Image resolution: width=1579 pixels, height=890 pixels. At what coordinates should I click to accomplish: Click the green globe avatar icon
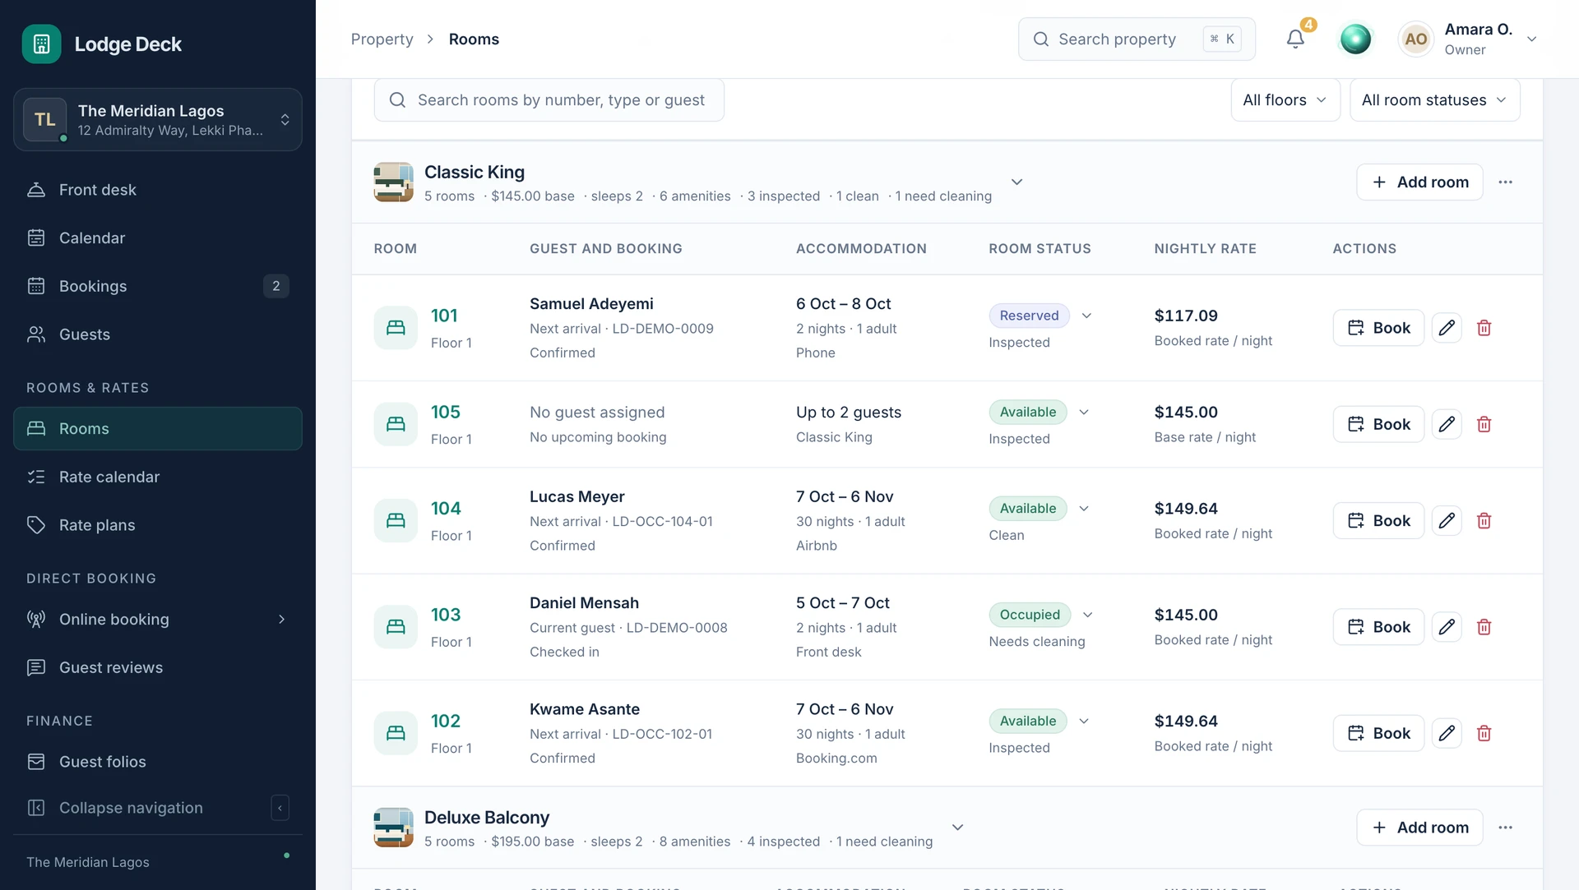1355,39
